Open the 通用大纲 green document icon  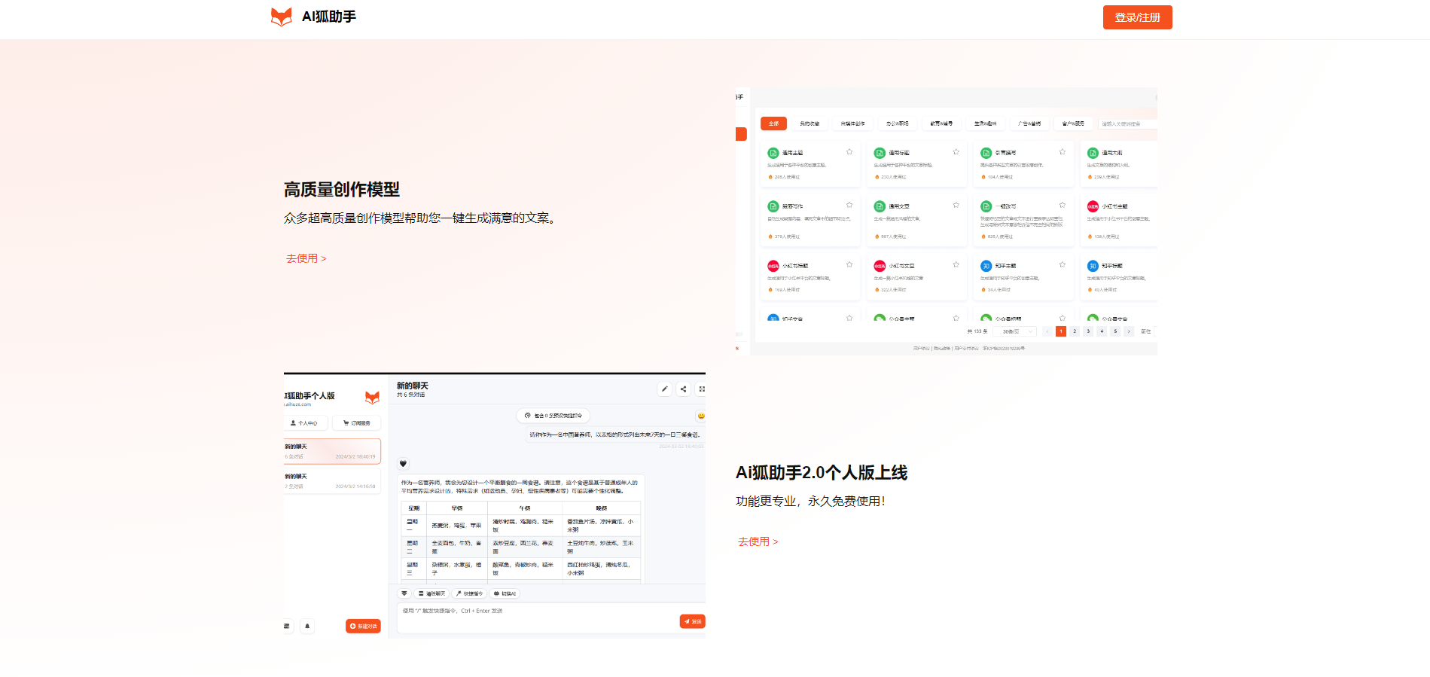1093,153
